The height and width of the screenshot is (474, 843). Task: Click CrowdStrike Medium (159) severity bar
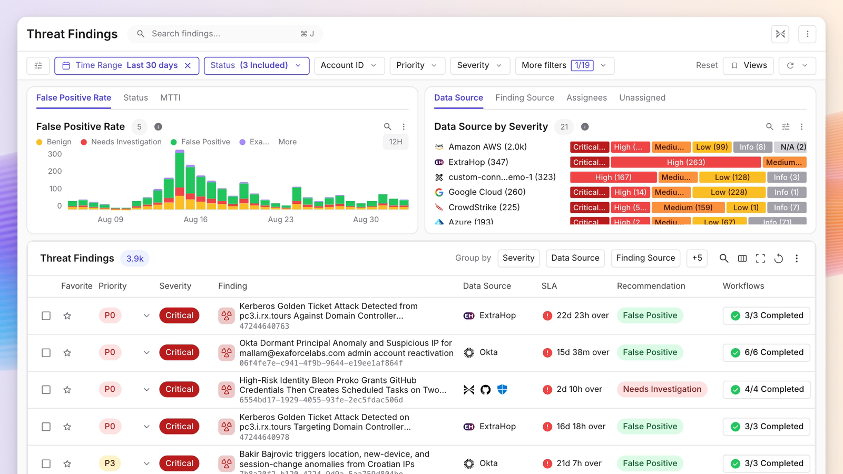click(688, 208)
